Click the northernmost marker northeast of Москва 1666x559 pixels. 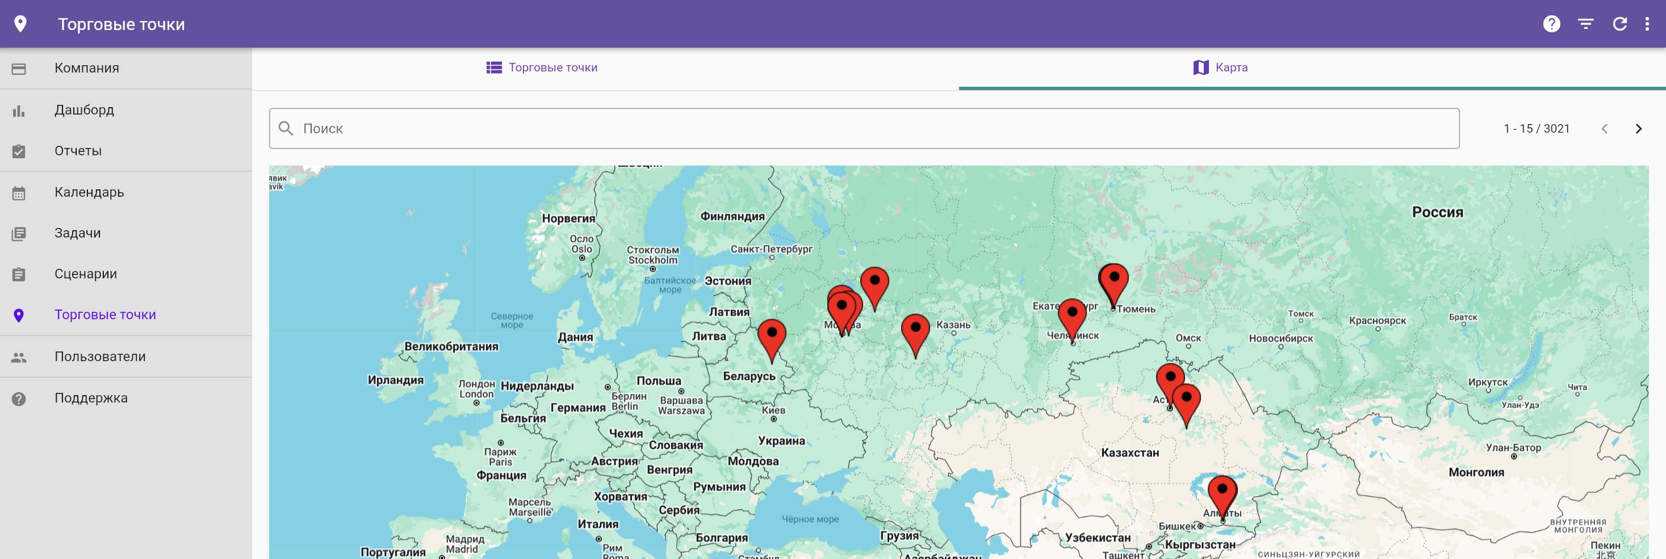(874, 285)
